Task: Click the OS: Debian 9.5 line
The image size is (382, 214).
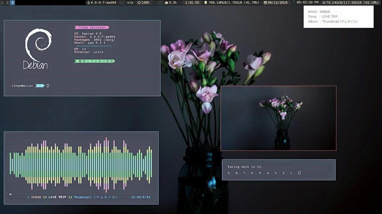Action: coord(88,34)
